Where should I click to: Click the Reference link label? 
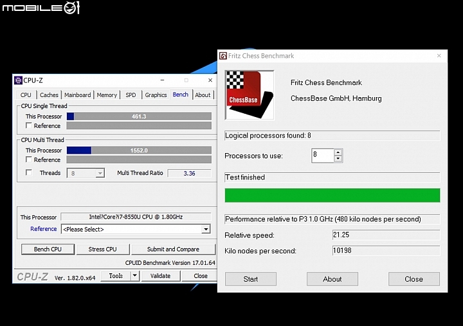click(44, 229)
